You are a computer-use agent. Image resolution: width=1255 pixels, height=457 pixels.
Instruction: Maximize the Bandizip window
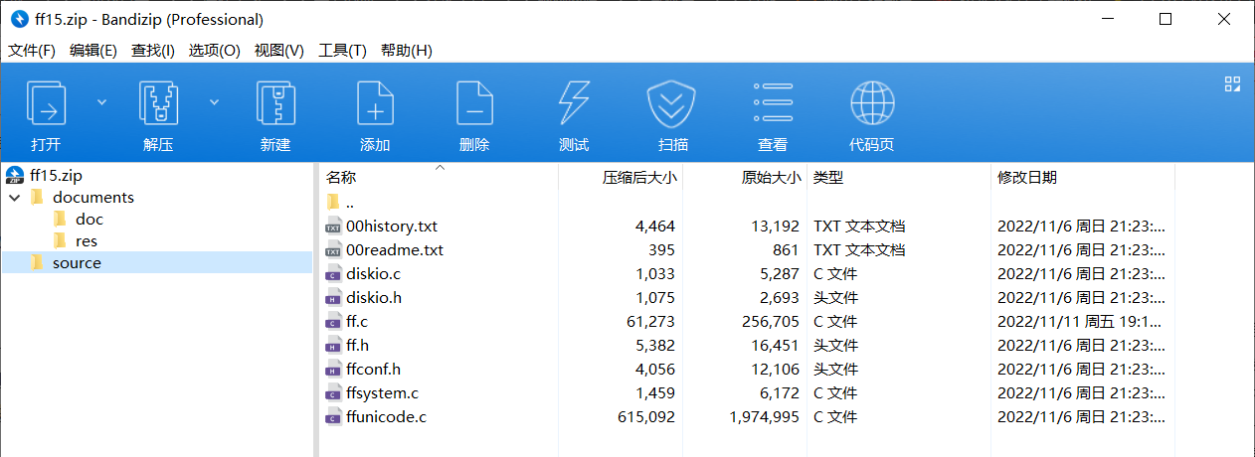coord(1165,19)
